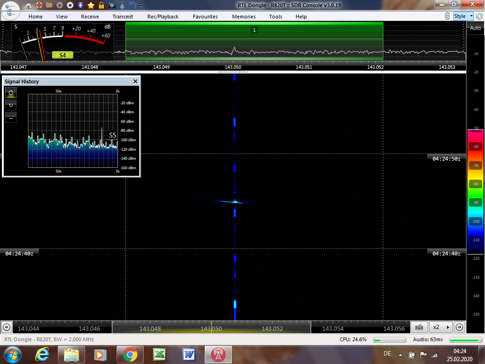Select receiver 1 green passband marker
Image resolution: width=485 pixels, height=364 pixels.
(254, 30)
